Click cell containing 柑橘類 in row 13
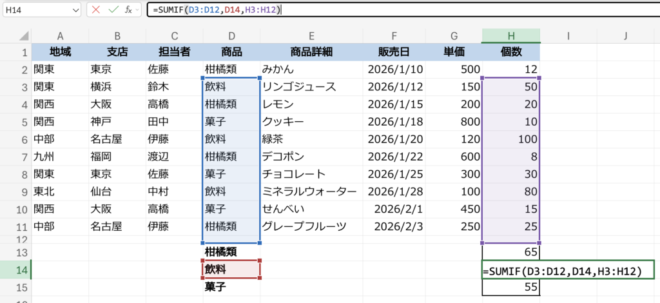 pyautogui.click(x=231, y=252)
